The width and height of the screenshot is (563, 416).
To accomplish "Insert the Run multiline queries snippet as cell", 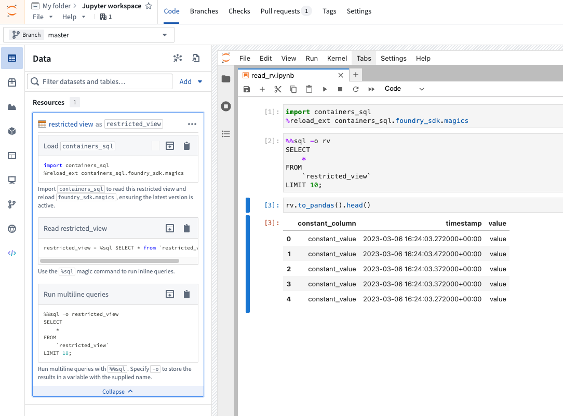I will point(170,295).
